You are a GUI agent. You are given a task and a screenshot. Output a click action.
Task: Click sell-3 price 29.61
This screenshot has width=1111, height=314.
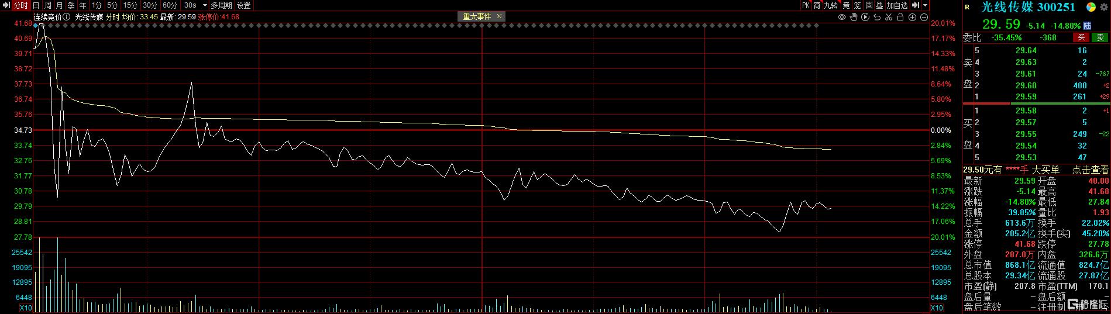pos(1026,74)
